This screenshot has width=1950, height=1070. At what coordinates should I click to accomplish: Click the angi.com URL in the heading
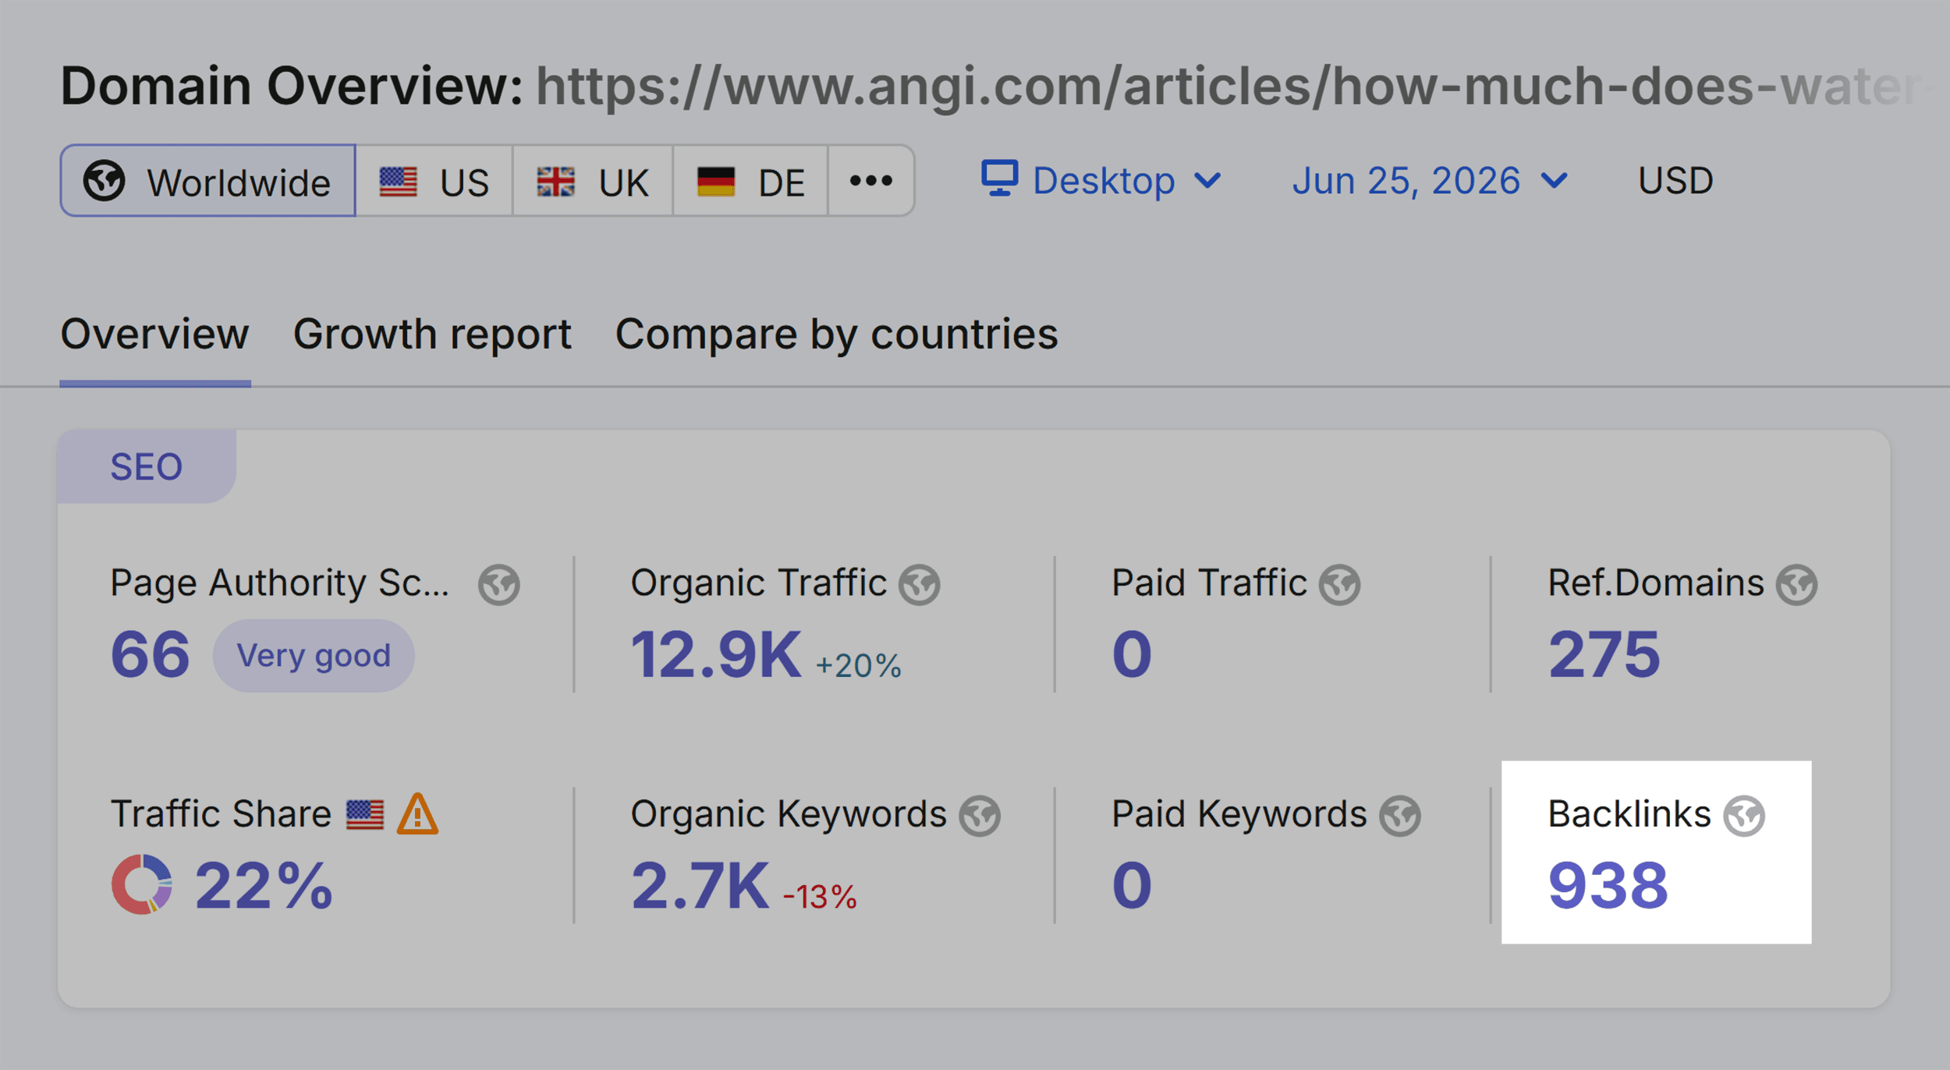pyautogui.click(x=1232, y=86)
